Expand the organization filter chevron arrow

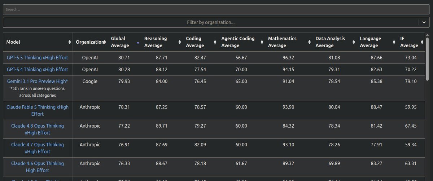424,22
